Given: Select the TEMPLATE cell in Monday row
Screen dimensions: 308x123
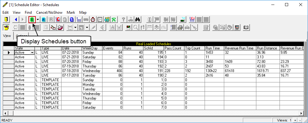Looking at the screenshot, I should point(51,85).
